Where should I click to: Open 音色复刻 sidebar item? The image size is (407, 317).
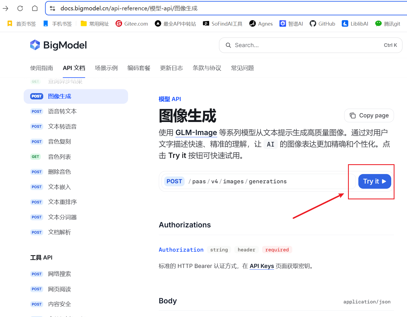[x=76, y=142]
